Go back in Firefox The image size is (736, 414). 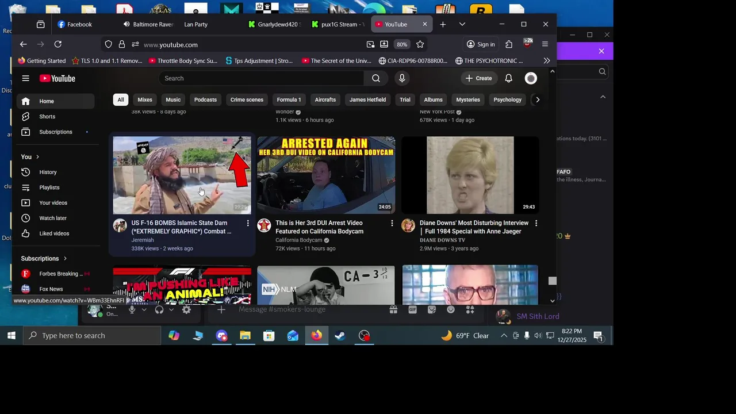(x=23, y=44)
